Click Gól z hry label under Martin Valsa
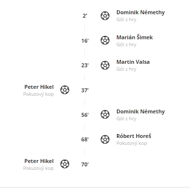Viewport: 190px width, 188px height. pos(126,69)
